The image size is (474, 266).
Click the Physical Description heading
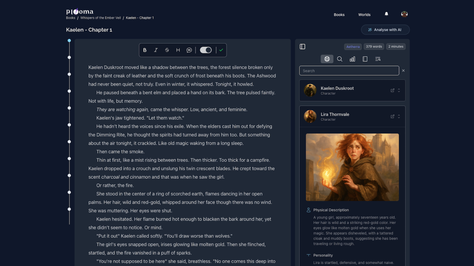click(x=331, y=210)
